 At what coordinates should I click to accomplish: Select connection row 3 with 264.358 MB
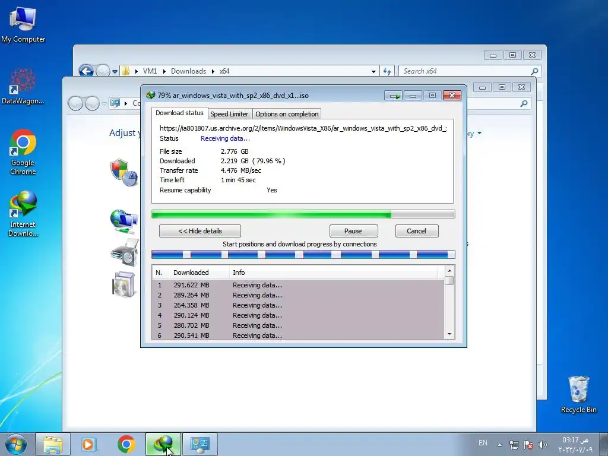[298, 305]
